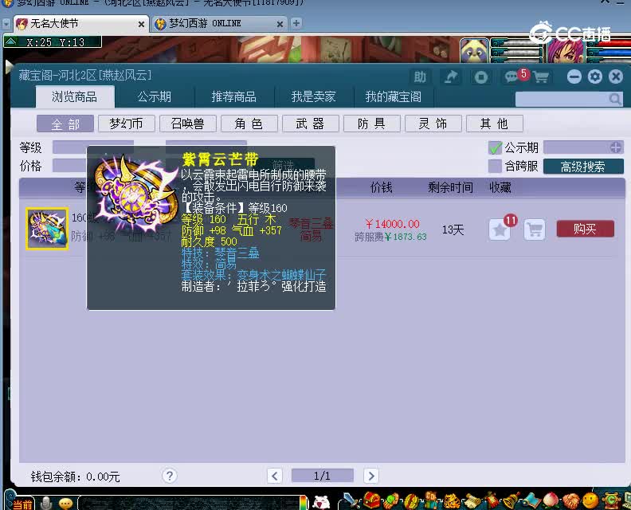Expand the plus button beside 公示期 field
Viewport: 631px width, 510px height.
click(615, 147)
